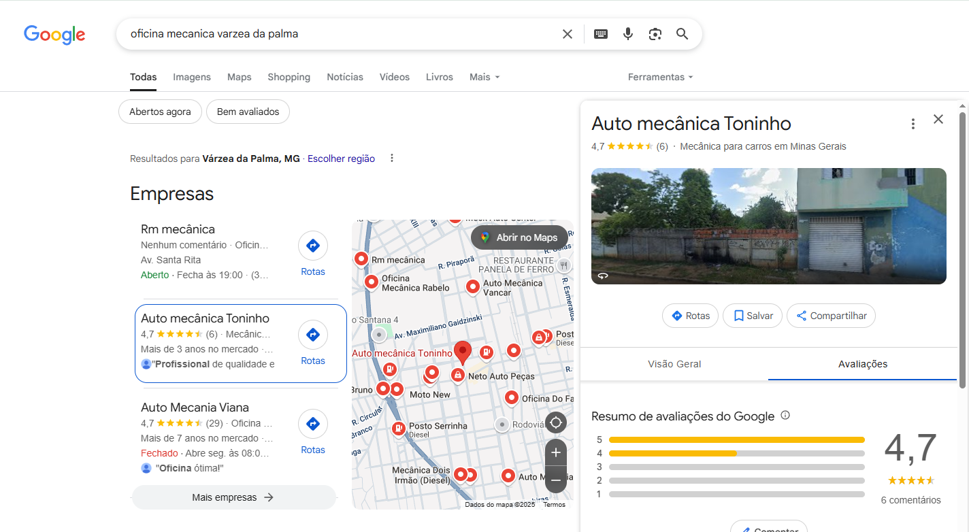969x532 pixels.
Task: Open the Rm mecânica listing title
Action: tap(178, 229)
